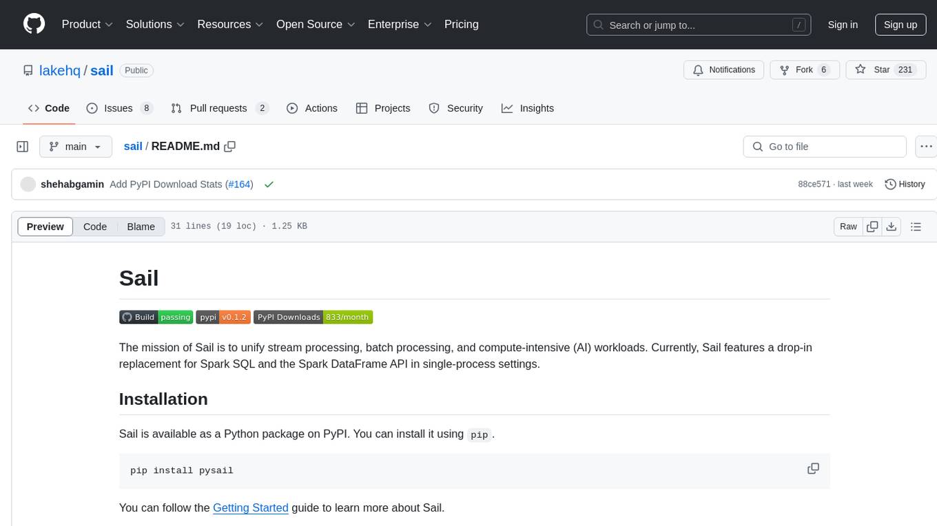Image resolution: width=937 pixels, height=526 pixels.
Task: Copy the pip install pysail command
Action: tap(813, 469)
